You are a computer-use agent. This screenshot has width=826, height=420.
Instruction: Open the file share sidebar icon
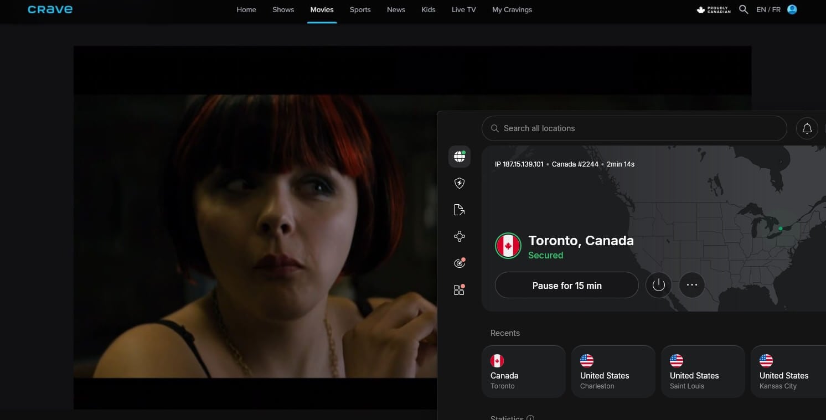tap(459, 210)
